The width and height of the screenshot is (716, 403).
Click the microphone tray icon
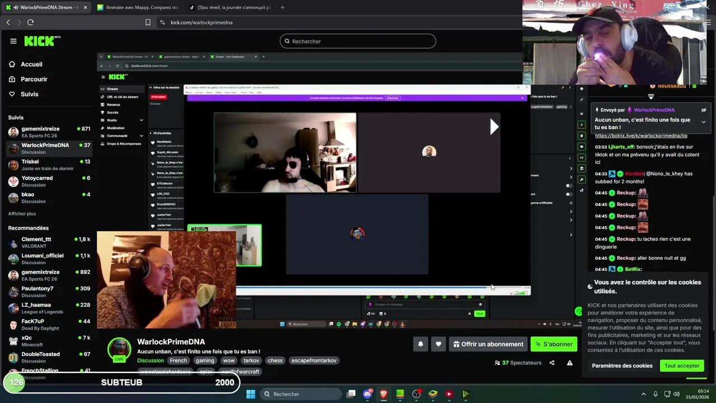[x=656, y=394]
